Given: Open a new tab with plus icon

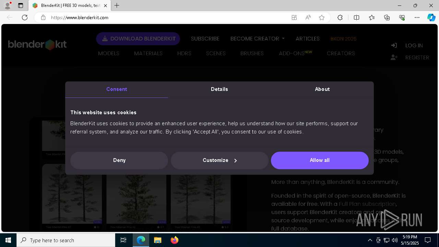Looking at the screenshot, I should [117, 5].
